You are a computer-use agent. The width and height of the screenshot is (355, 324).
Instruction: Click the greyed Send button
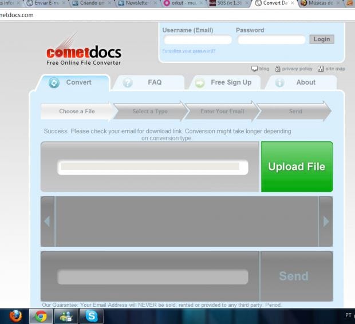click(x=297, y=276)
